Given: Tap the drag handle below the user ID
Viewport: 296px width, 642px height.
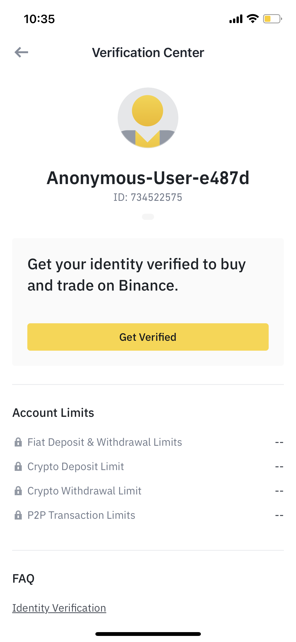Looking at the screenshot, I should (x=148, y=217).
